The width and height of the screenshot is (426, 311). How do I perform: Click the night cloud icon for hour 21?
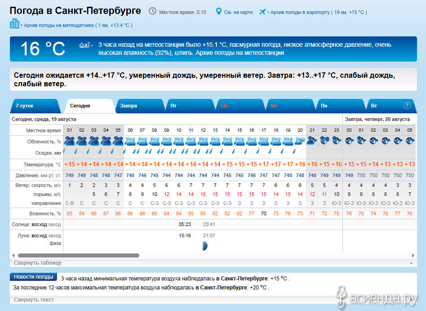click(312, 141)
